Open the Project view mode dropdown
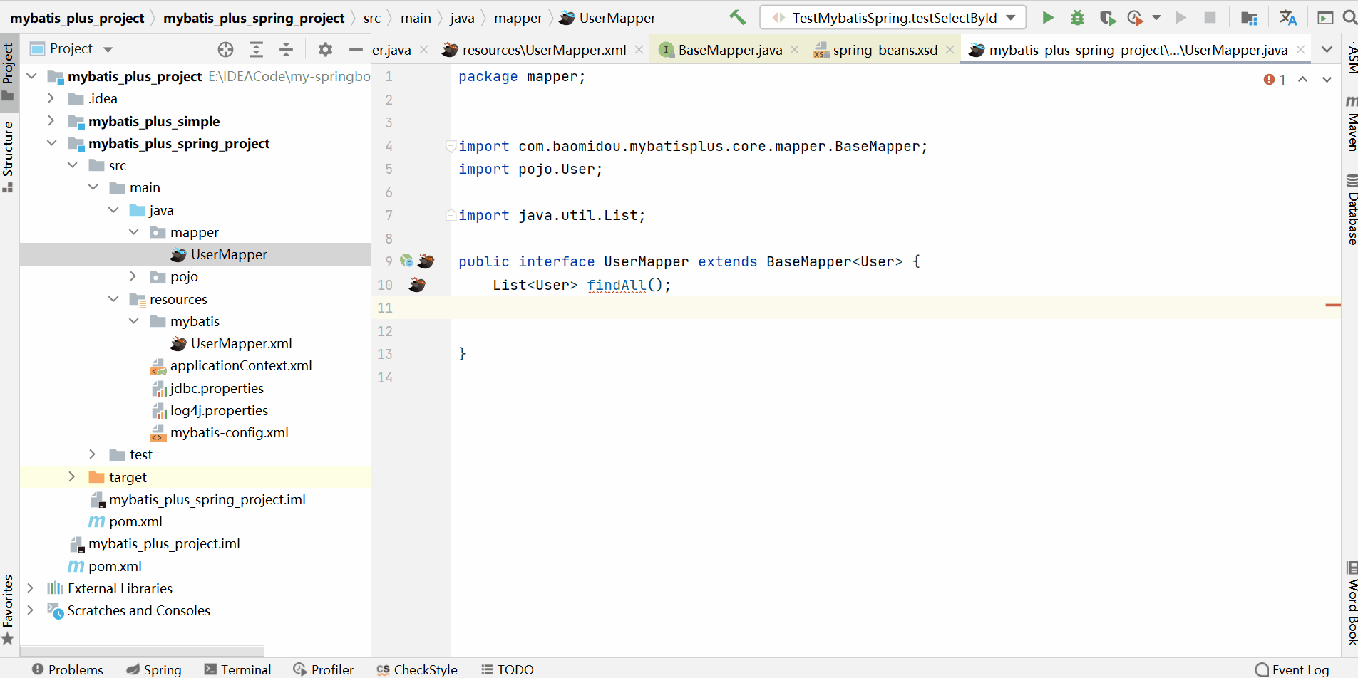Viewport: 1358px width, 678px height. (x=108, y=49)
